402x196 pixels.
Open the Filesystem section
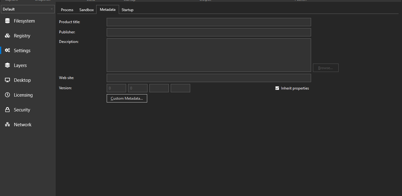[24, 21]
